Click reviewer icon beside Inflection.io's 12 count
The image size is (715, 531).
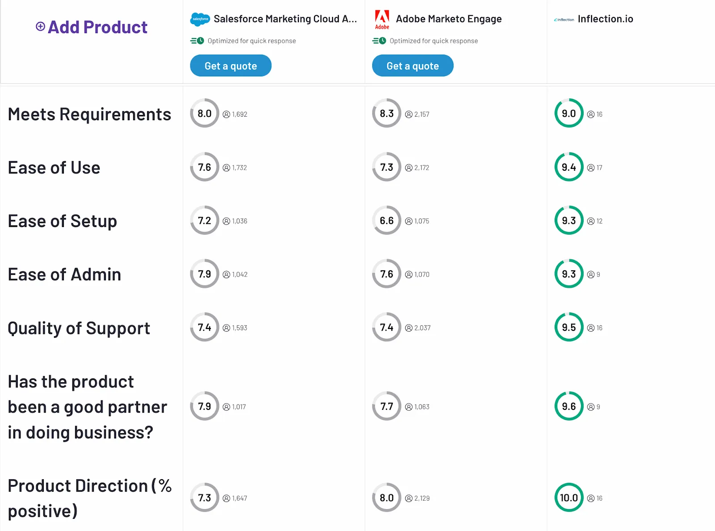[x=591, y=221]
